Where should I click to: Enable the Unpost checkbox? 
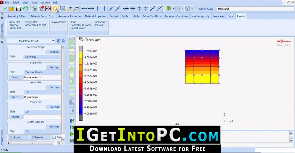11,137
